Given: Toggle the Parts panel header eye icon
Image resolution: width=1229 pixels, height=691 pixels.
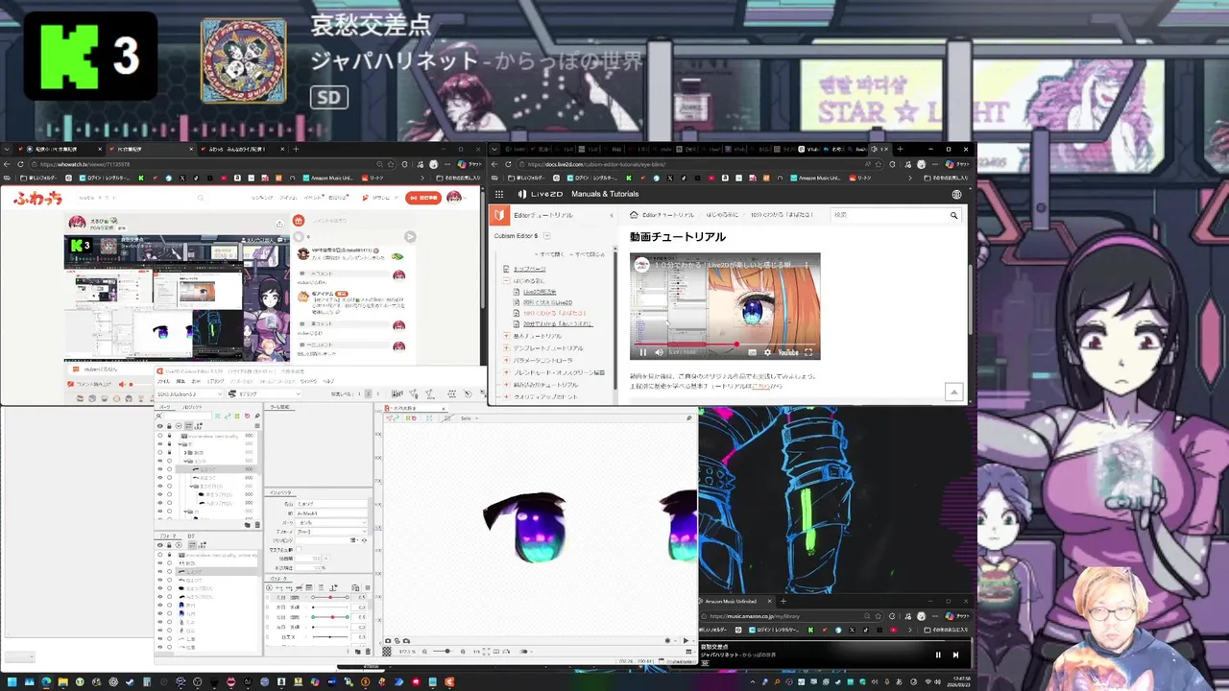Looking at the screenshot, I should click(160, 426).
